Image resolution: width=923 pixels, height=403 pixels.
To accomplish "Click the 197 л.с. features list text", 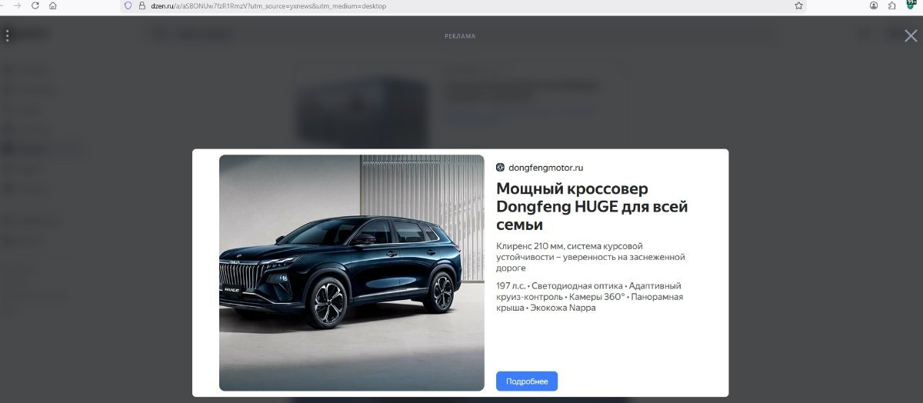I will (590, 297).
